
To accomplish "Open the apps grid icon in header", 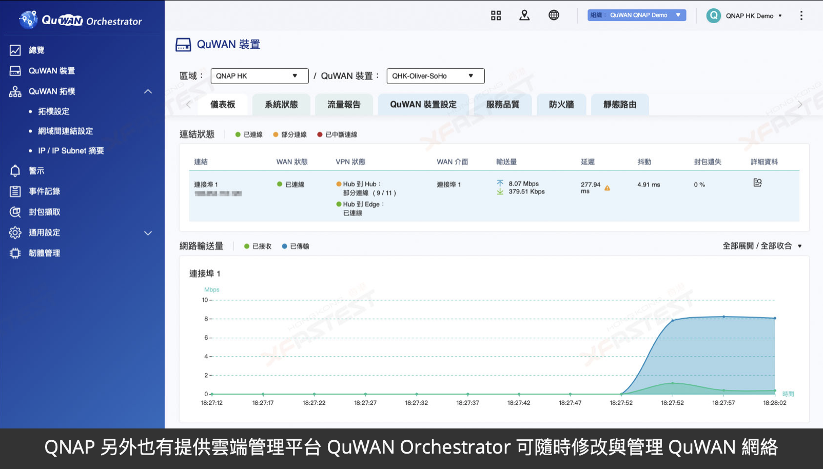I will [496, 15].
